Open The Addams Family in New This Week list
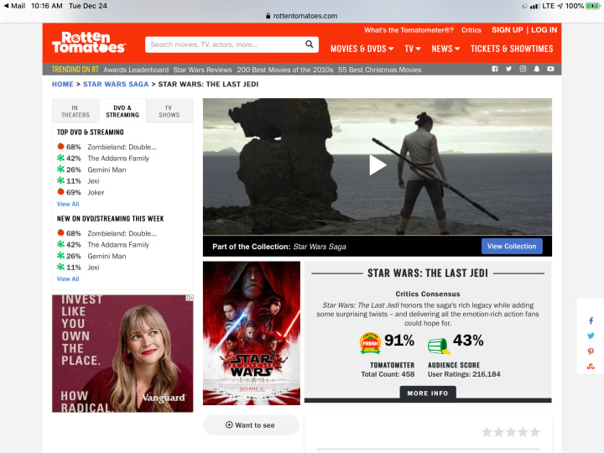Image resolution: width=604 pixels, height=453 pixels. [x=118, y=245]
